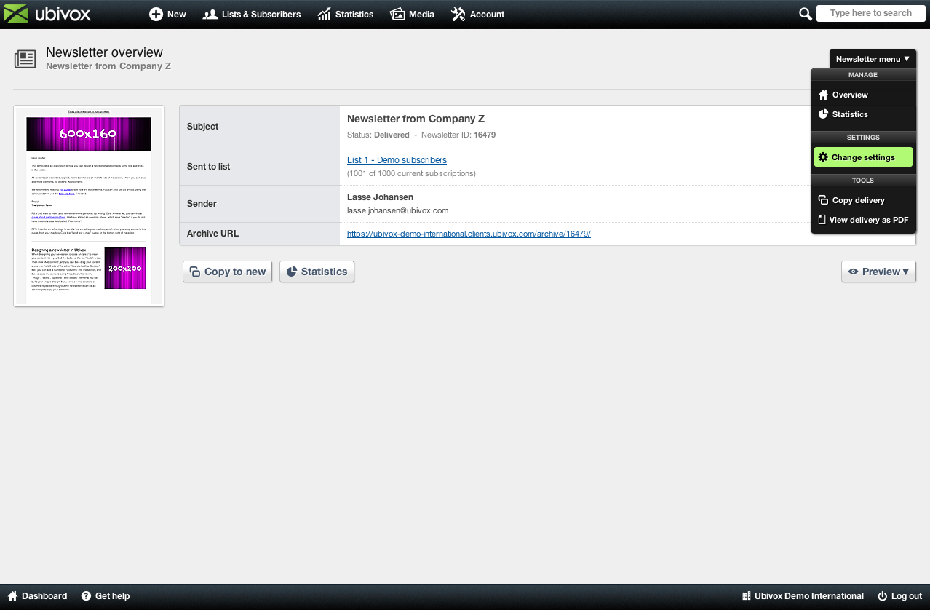Open the Account menu
This screenshot has width=930, height=610.
pyautogui.click(x=477, y=15)
